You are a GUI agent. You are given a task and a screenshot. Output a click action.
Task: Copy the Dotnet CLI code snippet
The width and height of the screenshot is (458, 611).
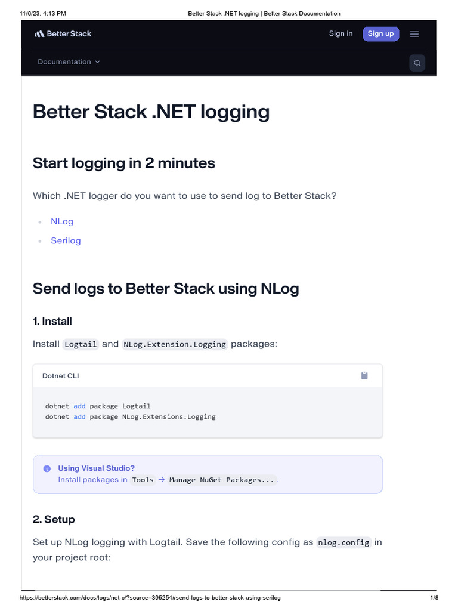tap(364, 375)
